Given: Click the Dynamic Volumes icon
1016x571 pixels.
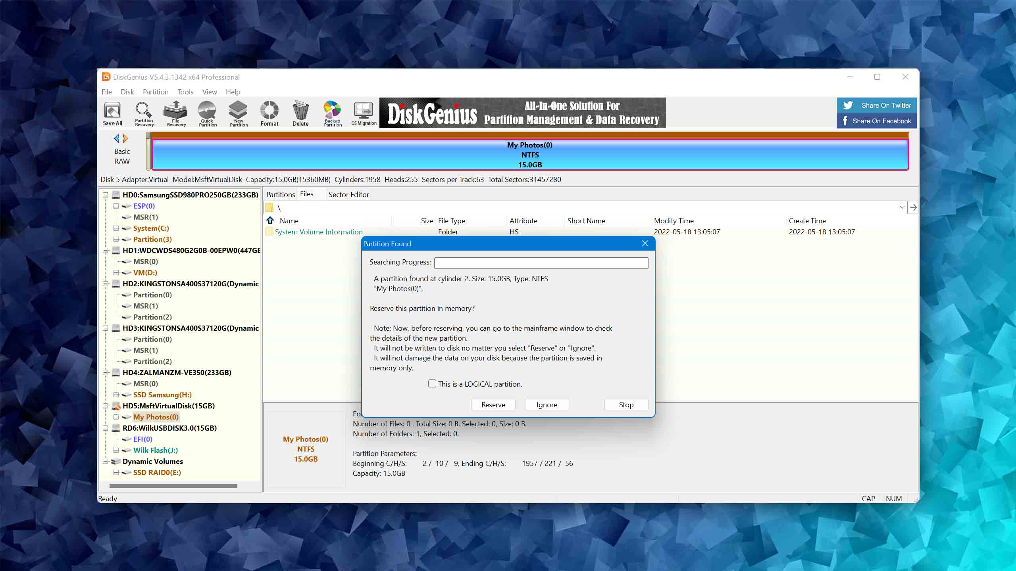Looking at the screenshot, I should point(116,462).
